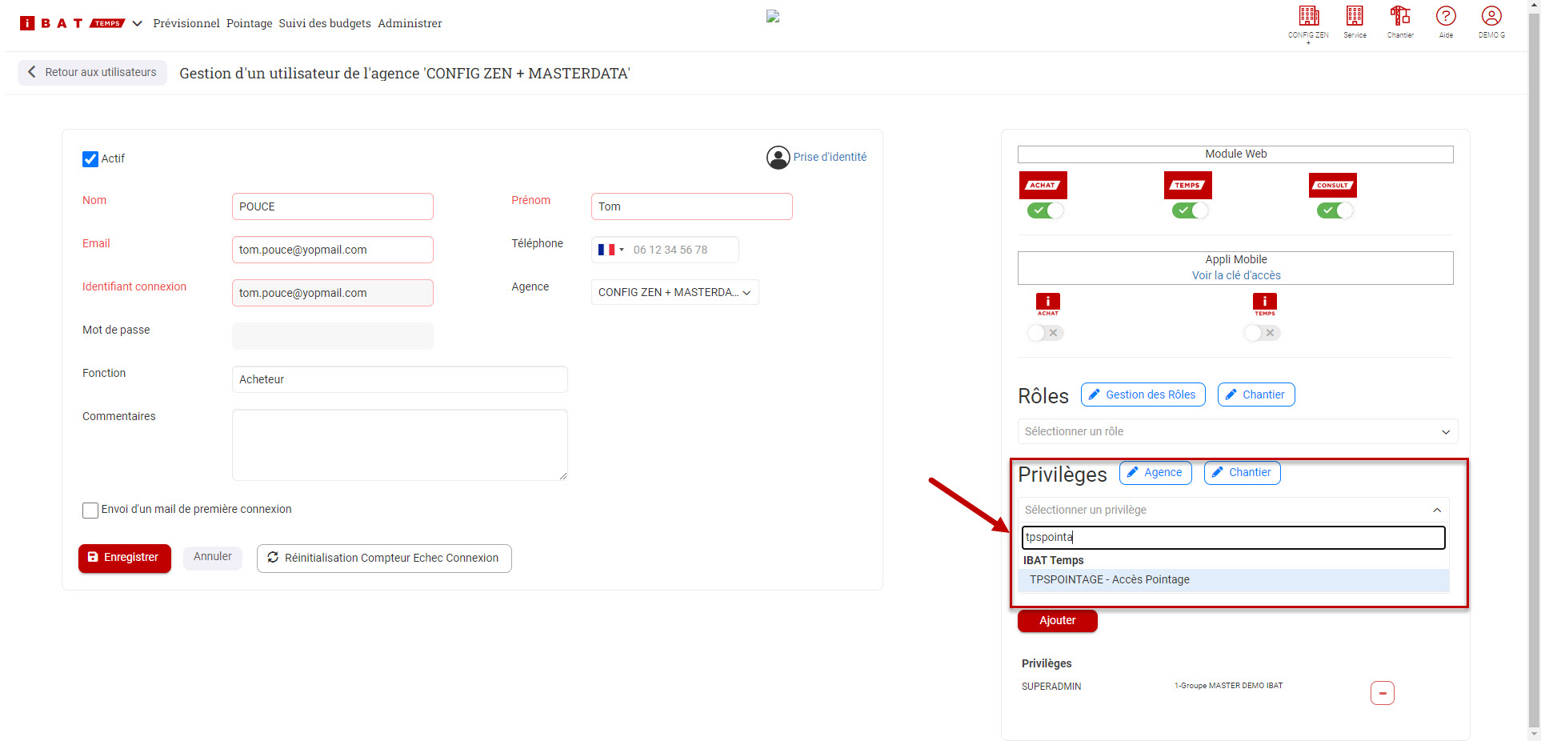This screenshot has width=1541, height=741.
Task: Open the Chantier crane icon
Action: pos(1400,17)
